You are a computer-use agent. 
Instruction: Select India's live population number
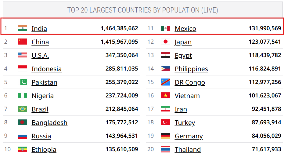(x=119, y=28)
